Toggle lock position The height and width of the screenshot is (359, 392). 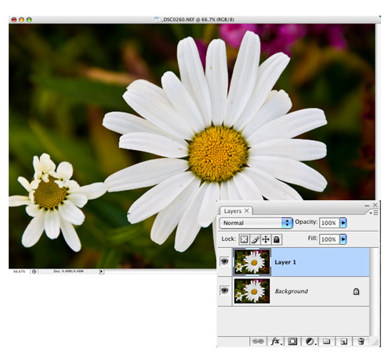[x=266, y=239]
